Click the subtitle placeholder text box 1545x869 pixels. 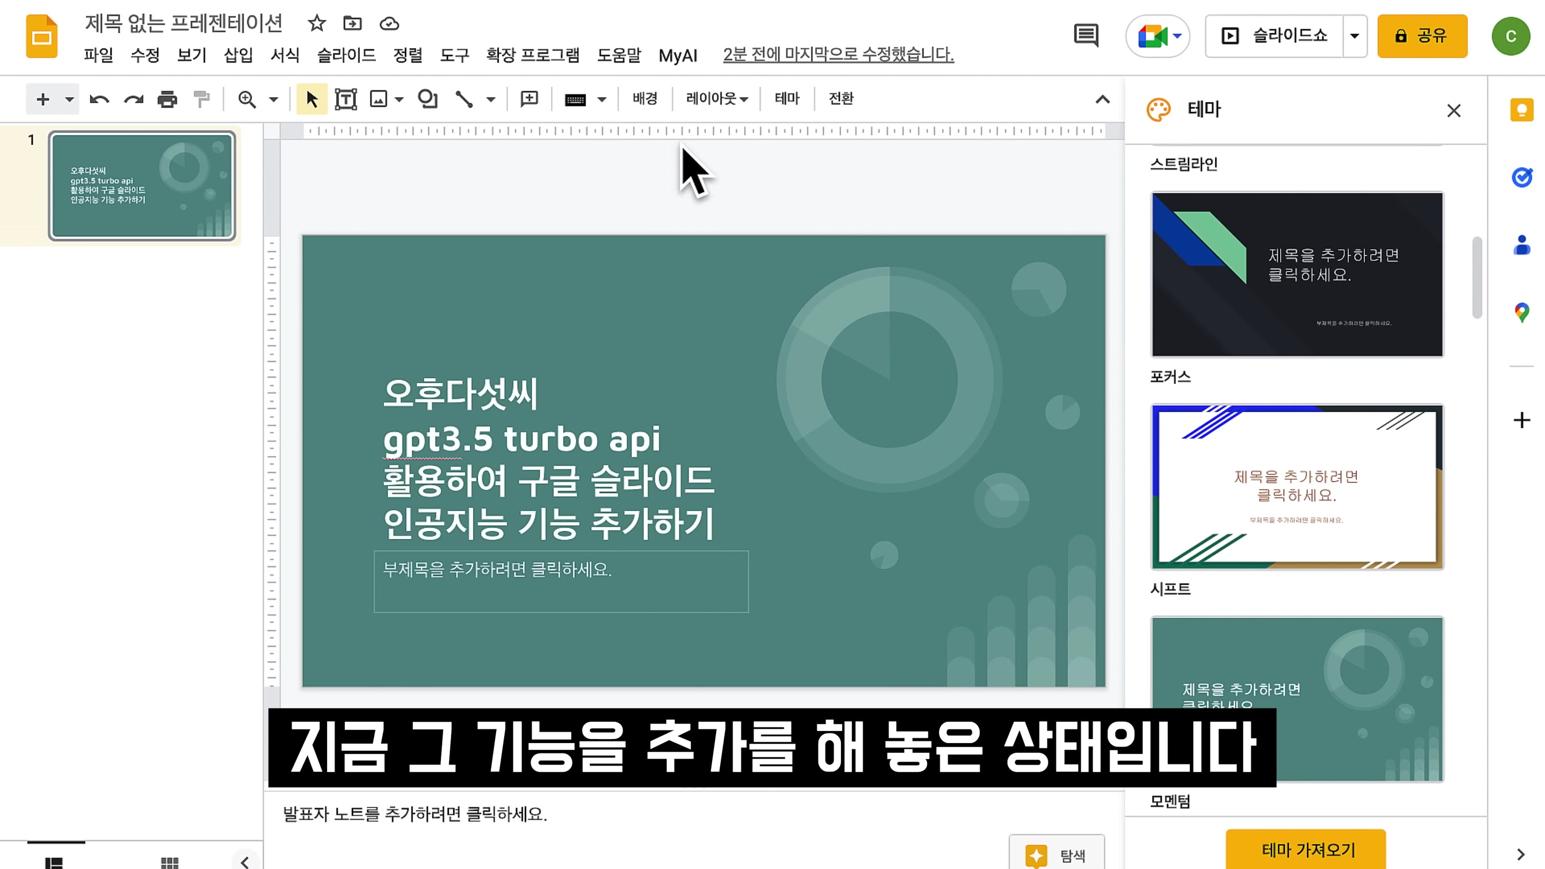[561, 581]
